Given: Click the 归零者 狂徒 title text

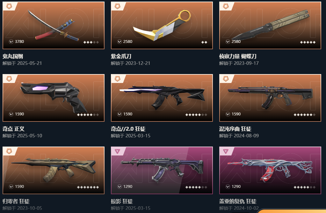Looking at the screenshot, I should click(x=16, y=201).
